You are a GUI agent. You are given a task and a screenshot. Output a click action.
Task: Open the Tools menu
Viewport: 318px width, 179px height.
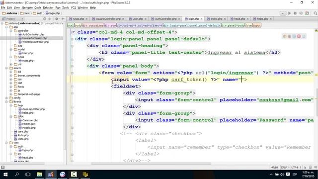coord(65,7)
